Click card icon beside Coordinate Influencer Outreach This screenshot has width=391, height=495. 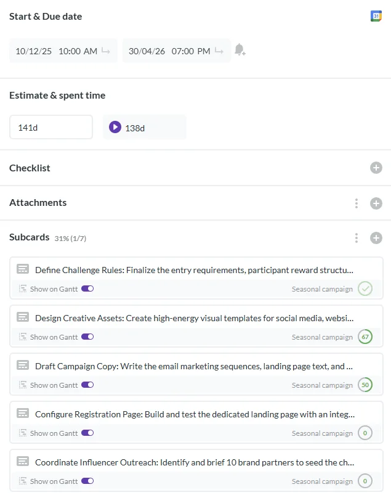click(23, 461)
